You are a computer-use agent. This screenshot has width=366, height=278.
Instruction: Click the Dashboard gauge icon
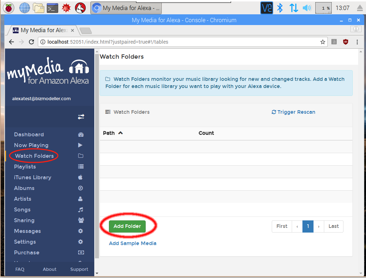pyautogui.click(x=81, y=135)
